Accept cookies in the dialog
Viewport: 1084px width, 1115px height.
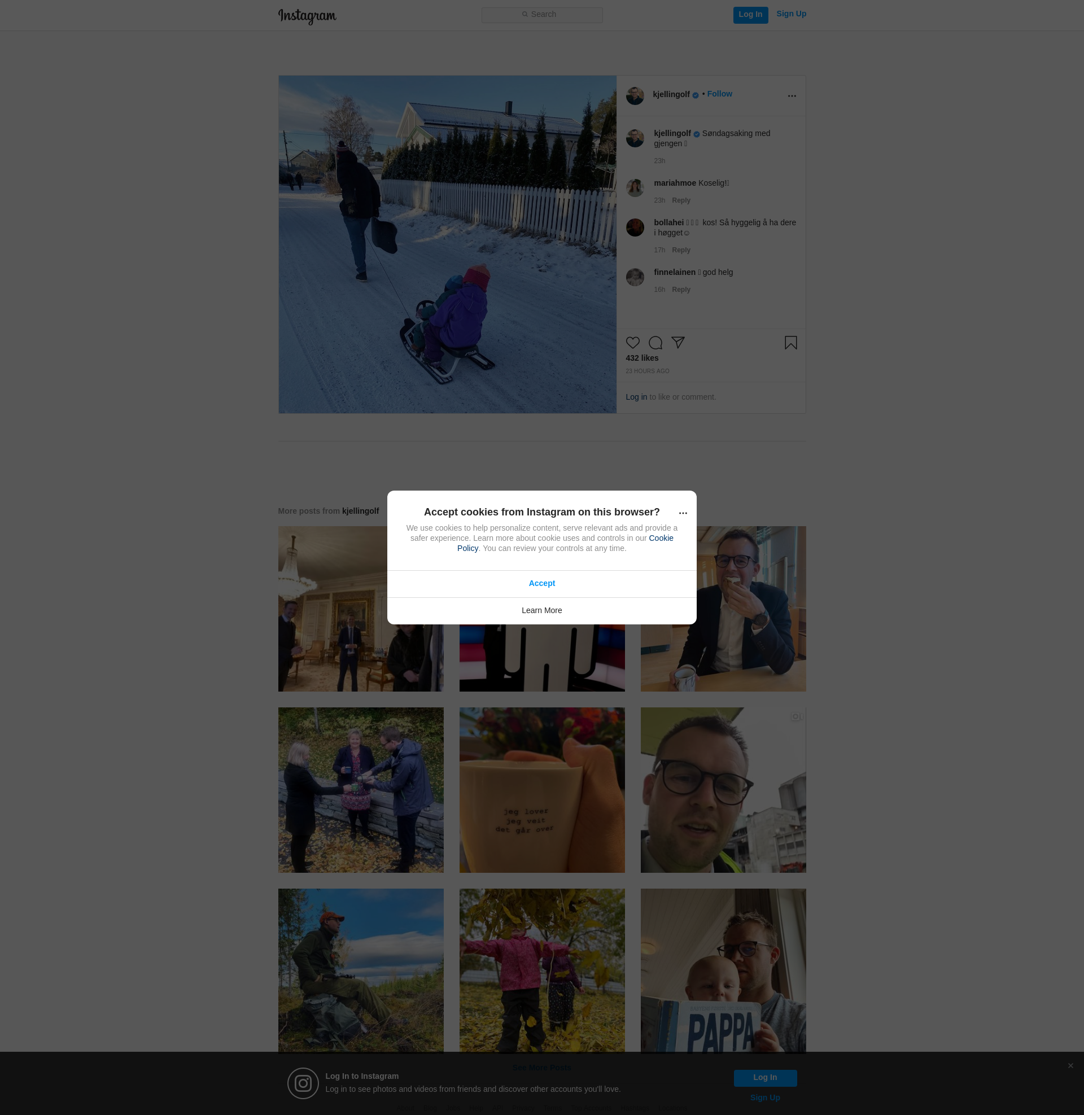point(542,583)
